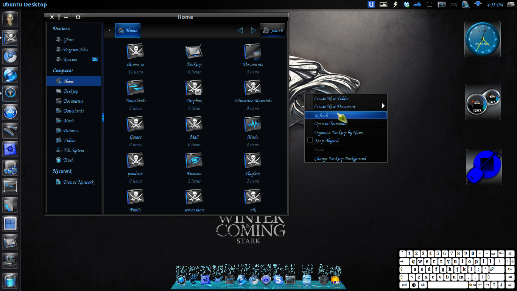Image resolution: width=517 pixels, height=291 pixels.
Task: Open Terminal icon in left launcher
Action: click(10, 186)
